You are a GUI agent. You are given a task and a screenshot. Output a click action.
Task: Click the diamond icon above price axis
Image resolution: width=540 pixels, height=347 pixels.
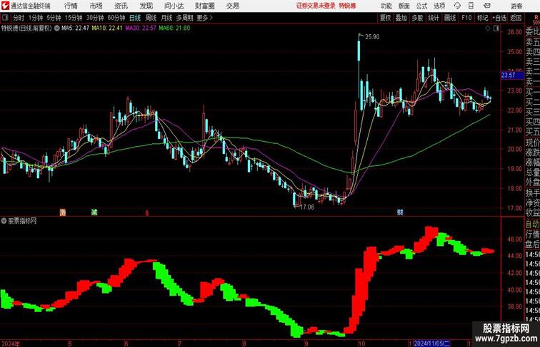(488, 29)
